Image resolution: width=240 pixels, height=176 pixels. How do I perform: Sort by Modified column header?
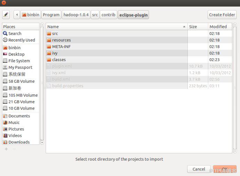(x=220, y=27)
